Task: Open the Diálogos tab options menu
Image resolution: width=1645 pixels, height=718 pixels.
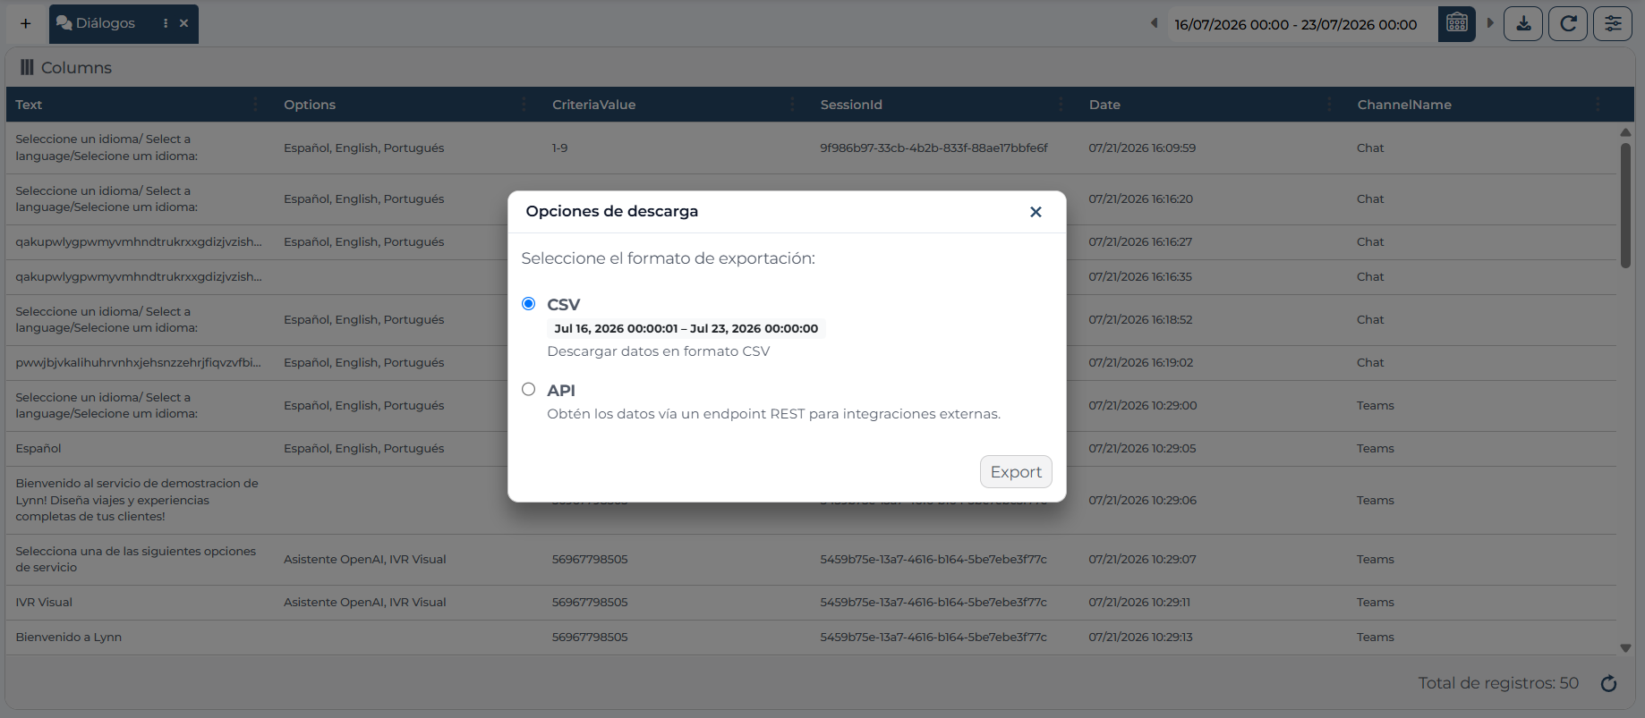Action: [x=166, y=23]
